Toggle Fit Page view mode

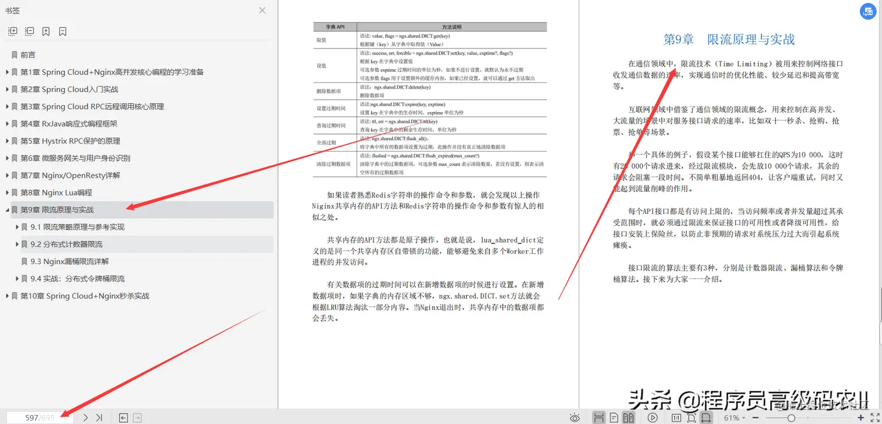(x=691, y=418)
